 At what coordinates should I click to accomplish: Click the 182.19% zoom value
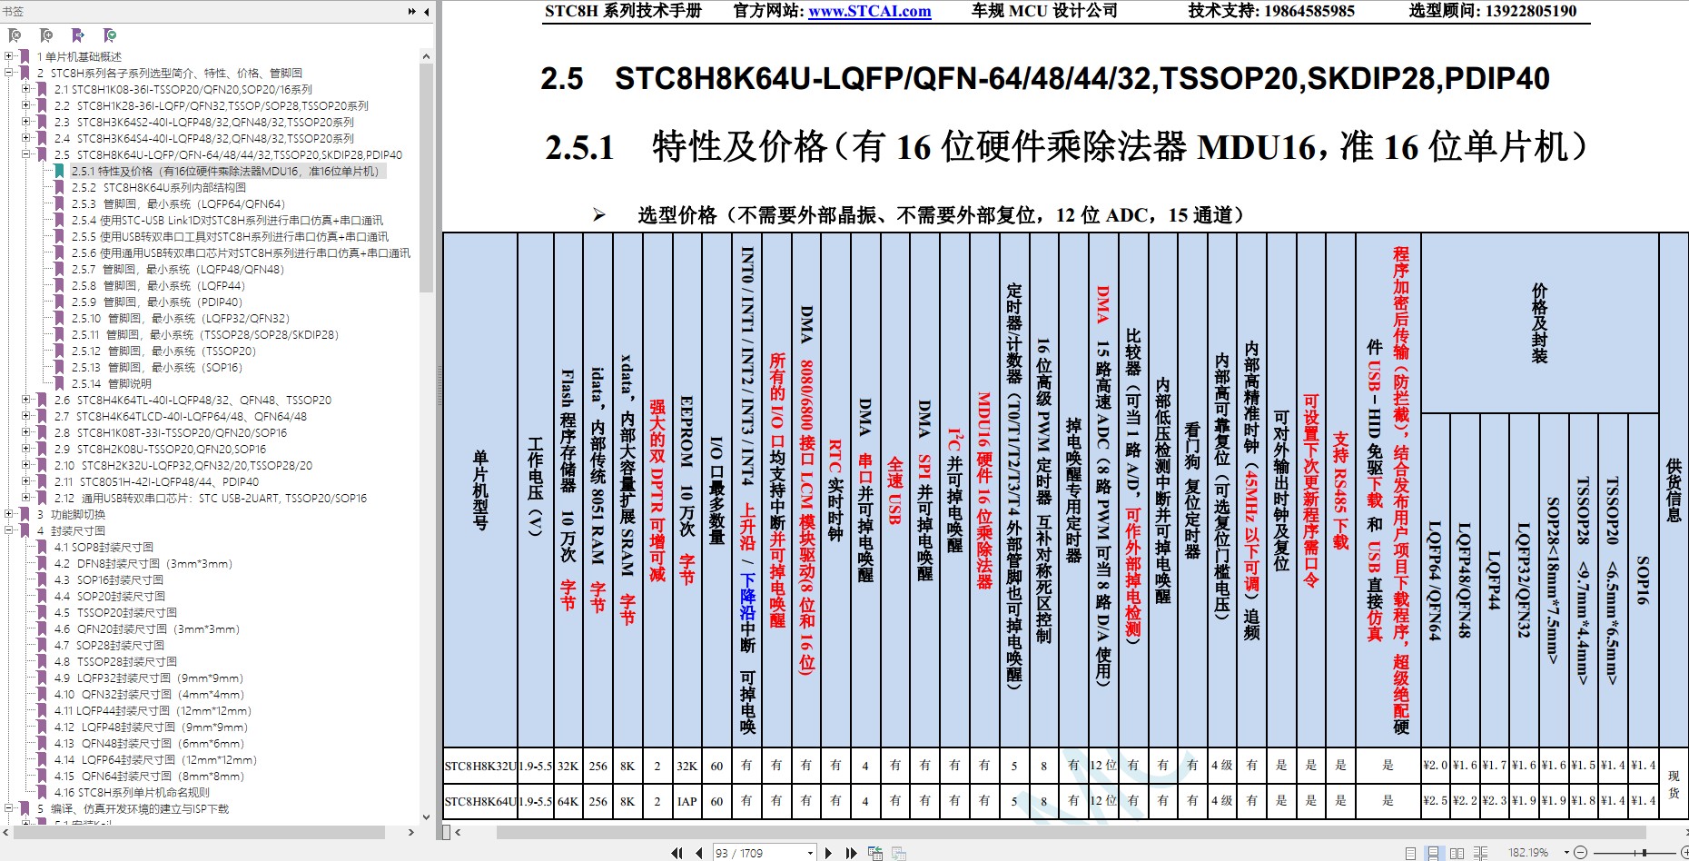tap(1528, 853)
